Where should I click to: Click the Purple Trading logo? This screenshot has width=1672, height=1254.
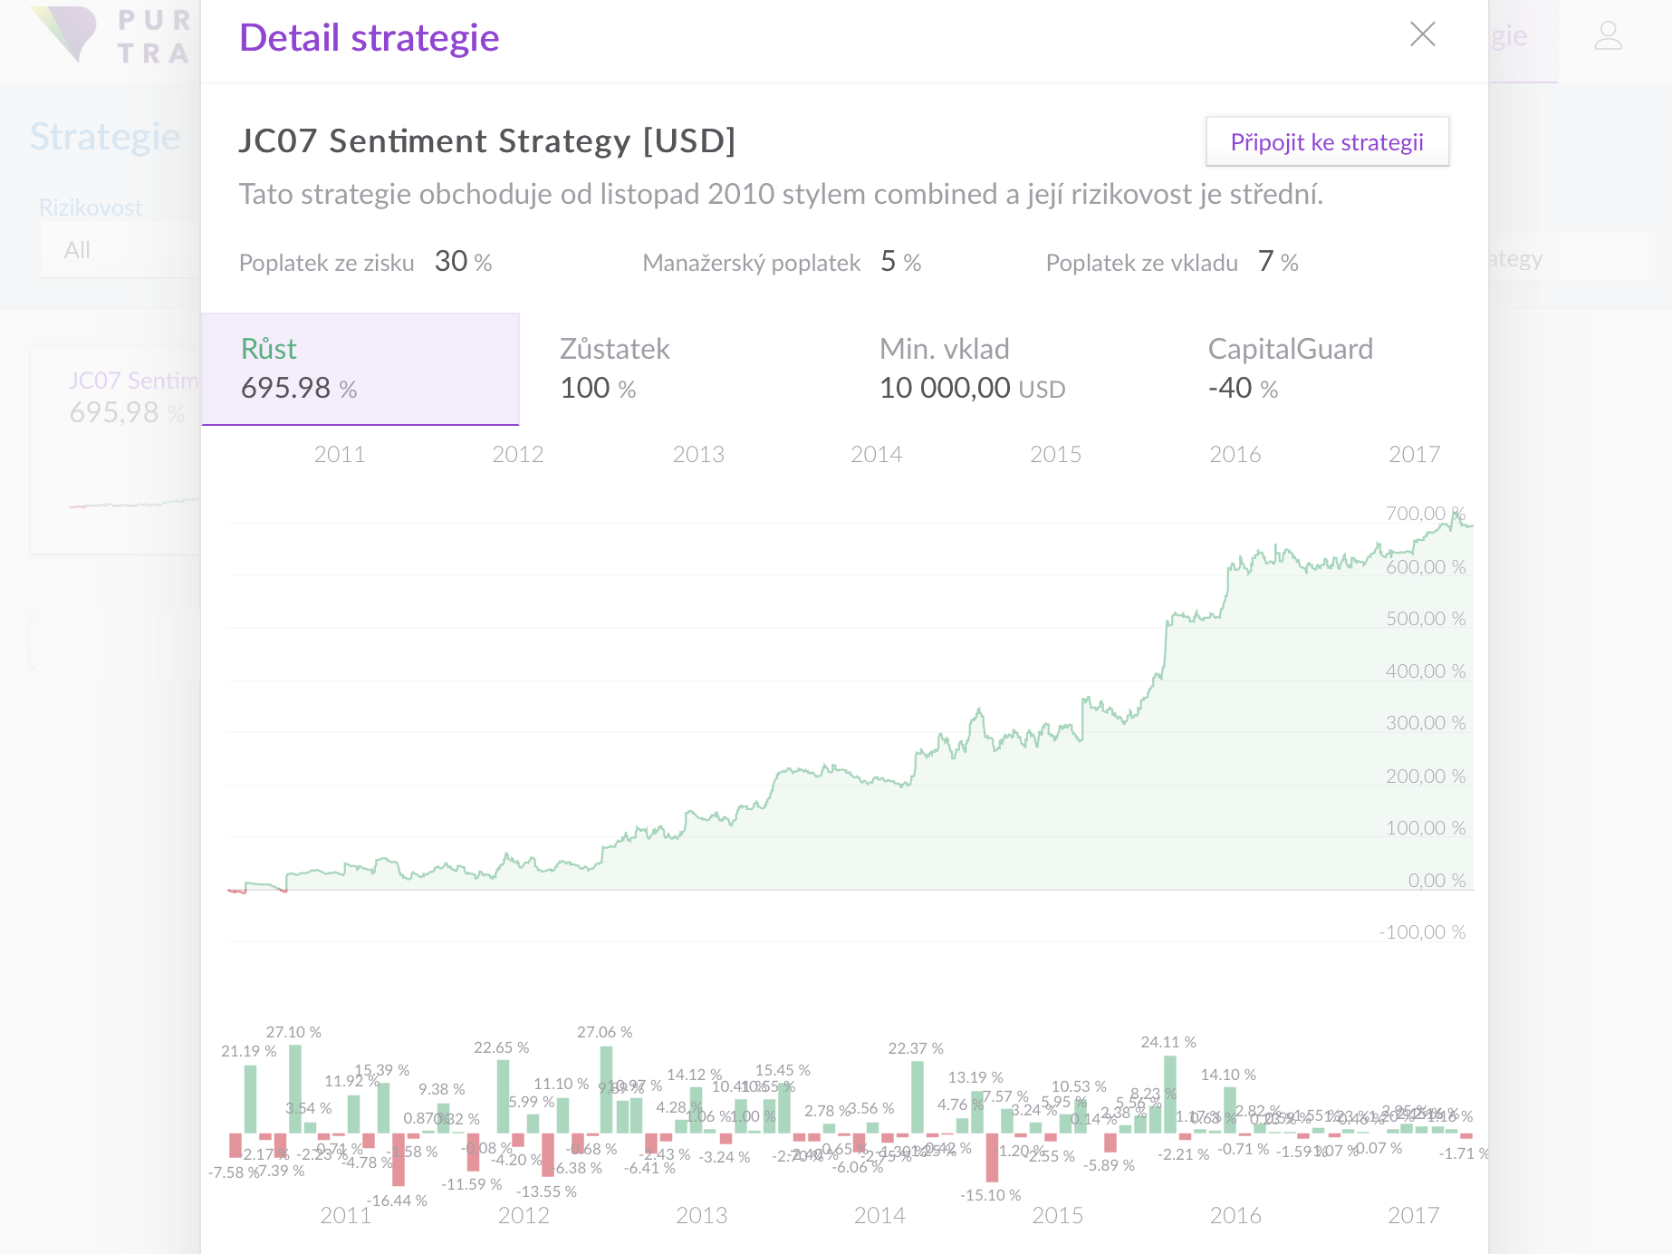111,34
